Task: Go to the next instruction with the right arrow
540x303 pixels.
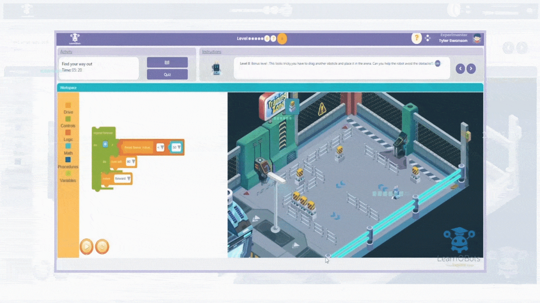Action: [x=471, y=69]
